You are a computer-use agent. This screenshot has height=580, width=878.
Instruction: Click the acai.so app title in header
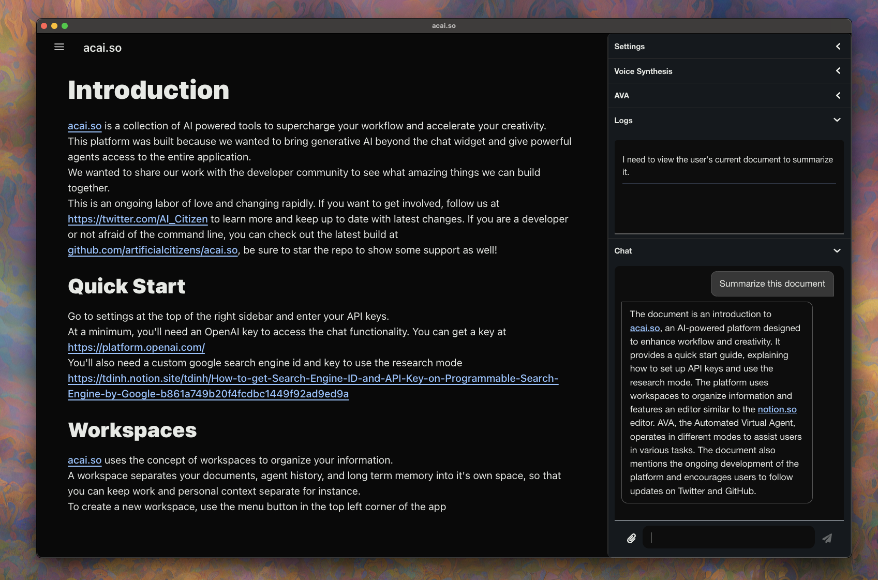[102, 48]
